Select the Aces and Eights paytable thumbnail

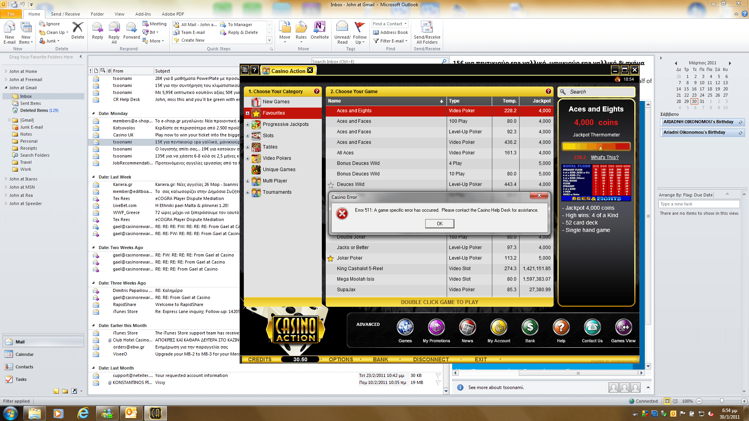pyautogui.click(x=596, y=182)
